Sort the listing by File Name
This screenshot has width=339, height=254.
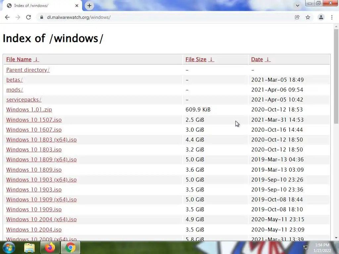[x=19, y=60]
